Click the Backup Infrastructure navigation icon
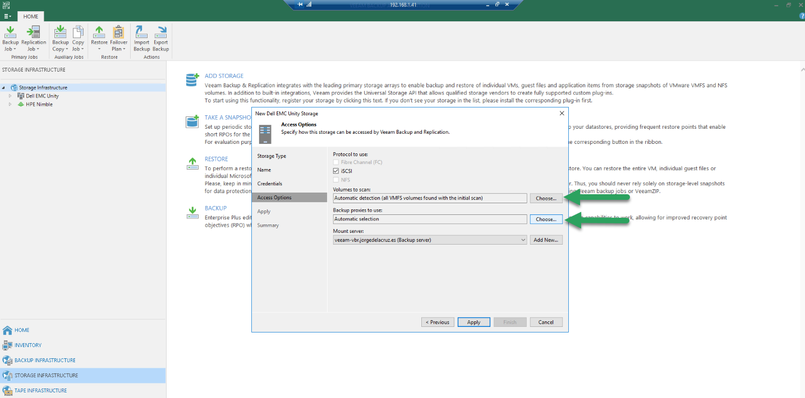805x398 pixels. point(7,360)
